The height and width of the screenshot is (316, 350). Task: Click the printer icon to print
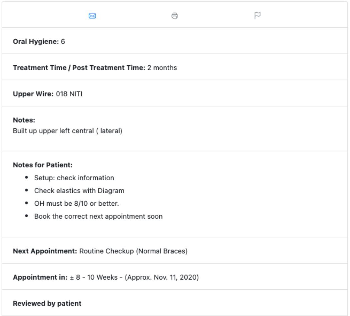coord(175,16)
